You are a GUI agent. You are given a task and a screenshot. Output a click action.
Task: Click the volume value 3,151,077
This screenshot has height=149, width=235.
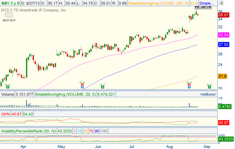[x=24, y=94]
